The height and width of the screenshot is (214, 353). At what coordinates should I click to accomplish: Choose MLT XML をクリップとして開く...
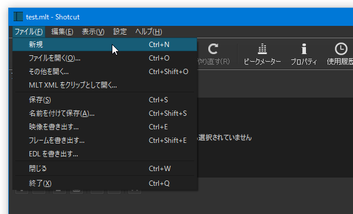[105, 85]
